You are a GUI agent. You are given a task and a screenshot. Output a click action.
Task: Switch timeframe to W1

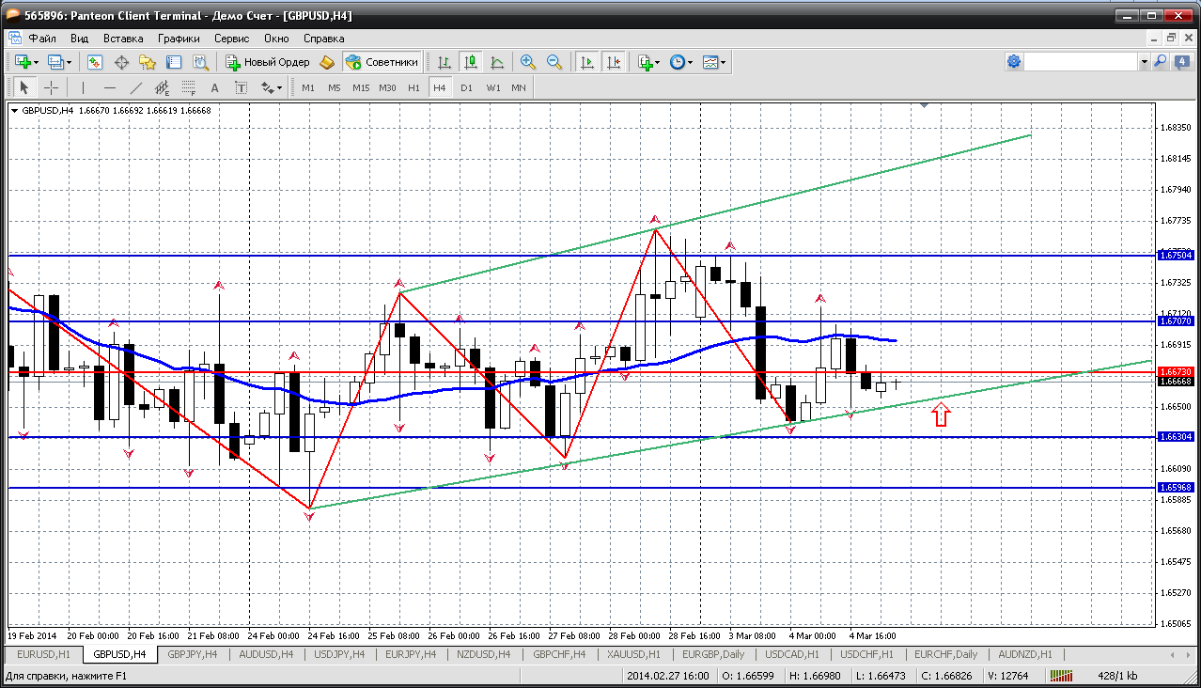pos(493,87)
